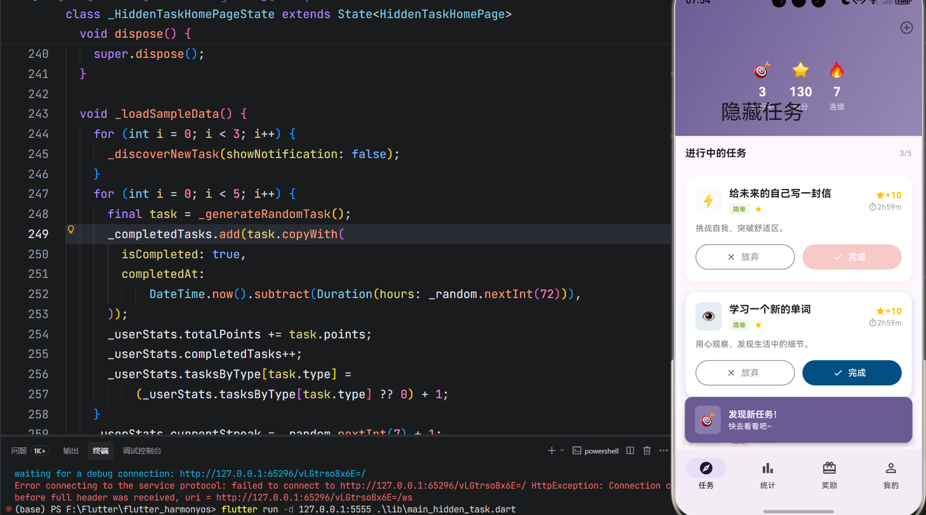Click the new terminal plus icon
926x515 pixels.
(x=551, y=450)
